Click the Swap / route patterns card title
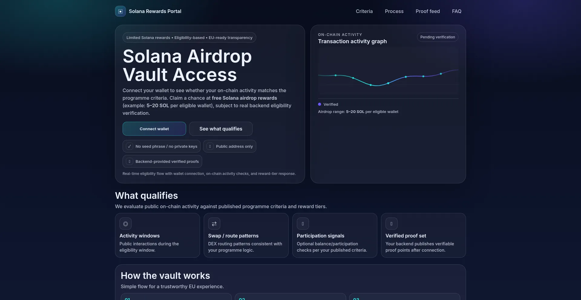The image size is (581, 300). (x=233, y=236)
